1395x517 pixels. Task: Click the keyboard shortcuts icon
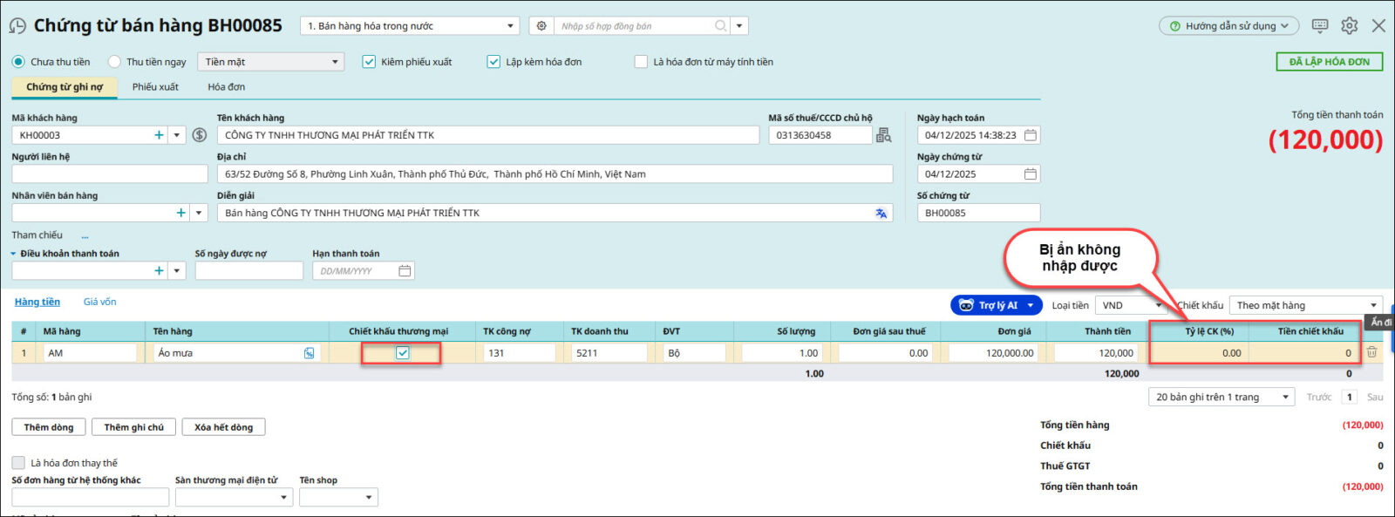[x=1320, y=26]
